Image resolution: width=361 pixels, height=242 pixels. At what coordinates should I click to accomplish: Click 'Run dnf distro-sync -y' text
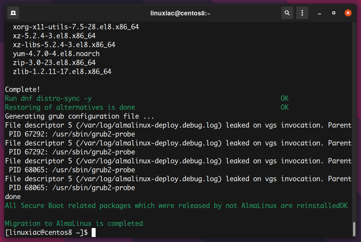pyautogui.click(x=48, y=98)
